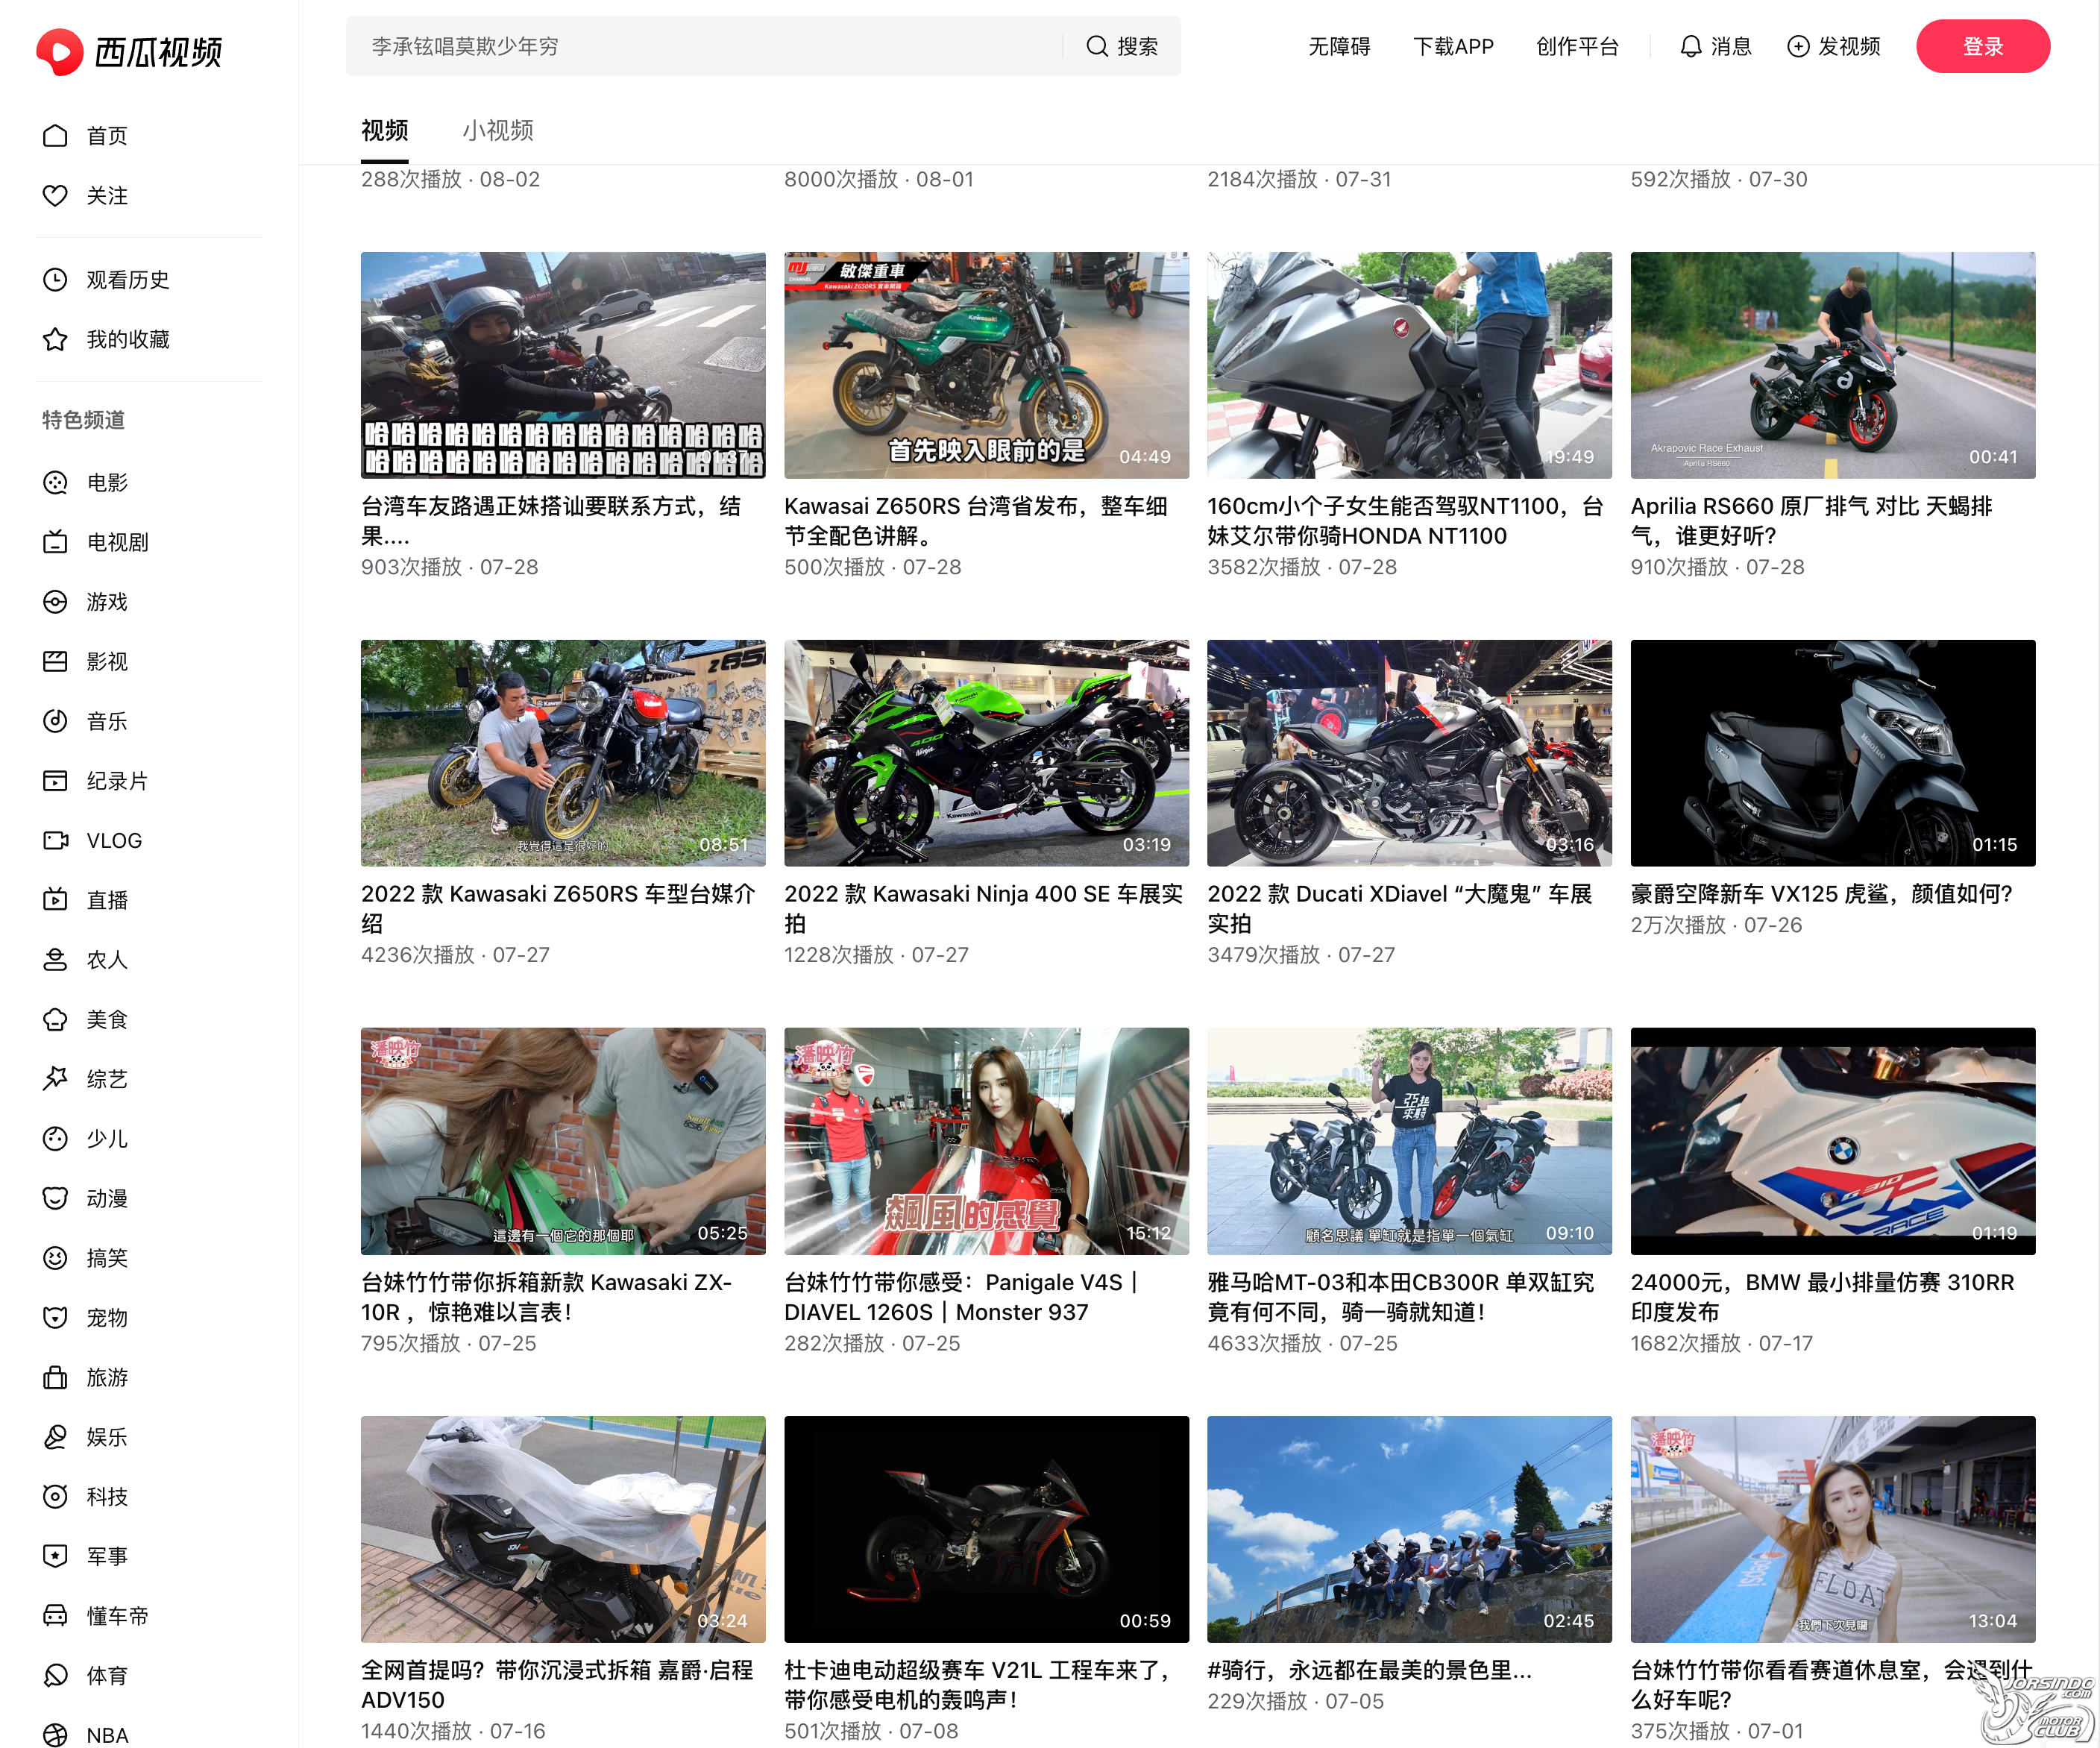Open 无障碍 accessibility menu item

tap(1339, 47)
